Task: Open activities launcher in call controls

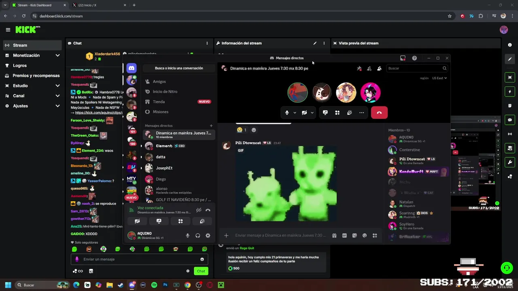Action: (x=337, y=113)
